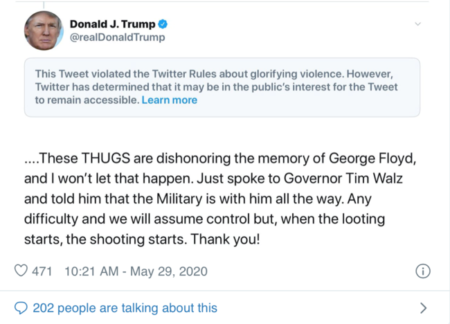
Task: Click the blue speech bubble reply icon
Action: [x=21, y=308]
